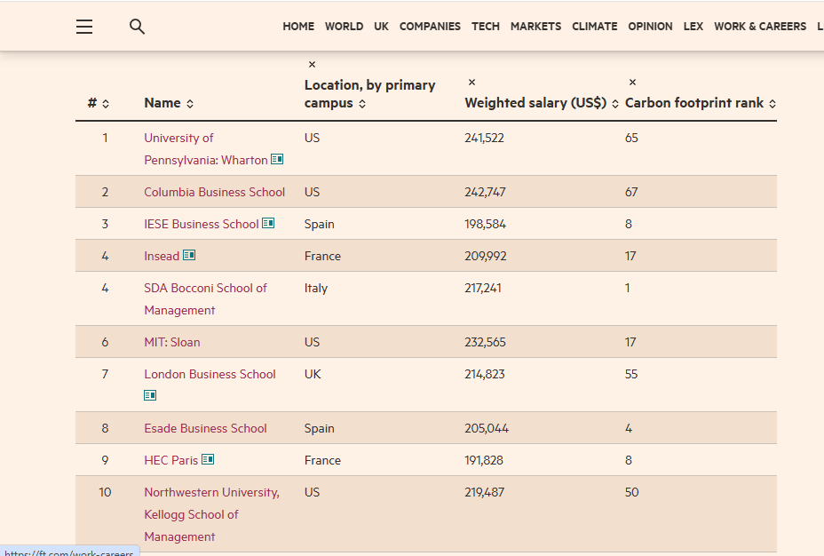Open the MIT: Sloan link
The height and width of the screenshot is (556, 824).
(x=172, y=342)
